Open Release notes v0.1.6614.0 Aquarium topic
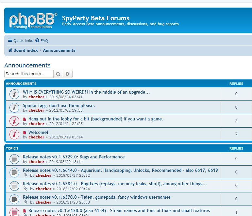Image resolution: width=252 pixels, height=216 pixels. [x=120, y=170]
